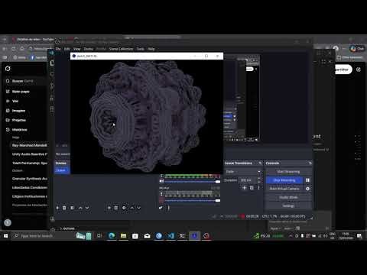The width and height of the screenshot is (367, 275).
Task: Click the fractal in the sketch window
Action: 148,116
